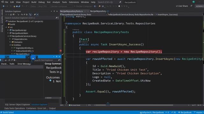The width and height of the screenshot is (204, 114).
Task: Click the user account avatar icon
Action: [193, 2]
